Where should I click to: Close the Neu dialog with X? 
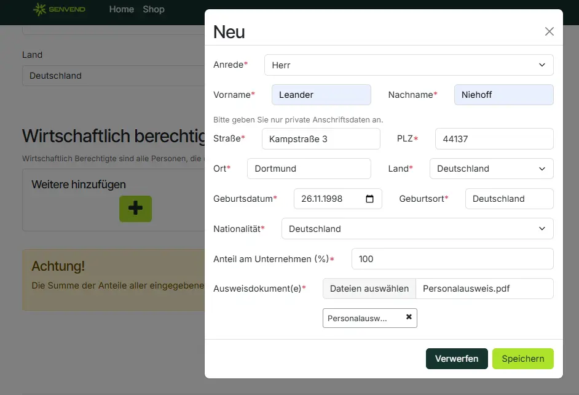point(549,31)
